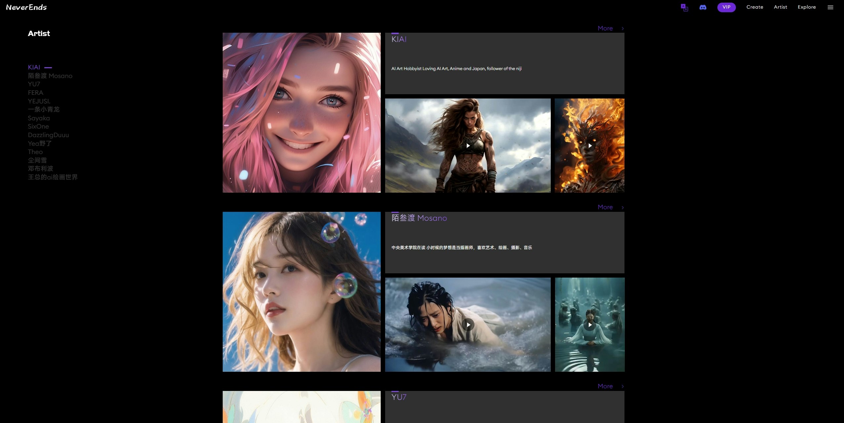The width and height of the screenshot is (844, 423).
Task: Play the fire demon video
Action: [x=590, y=146]
